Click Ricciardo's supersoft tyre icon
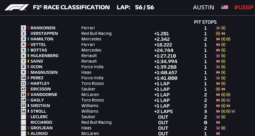This screenshot has height=136, width=255. 218,122
